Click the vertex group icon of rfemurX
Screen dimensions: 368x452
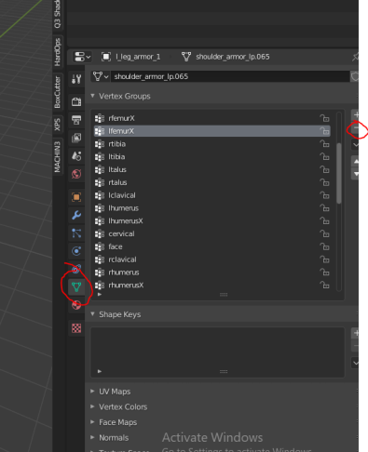tap(100, 118)
